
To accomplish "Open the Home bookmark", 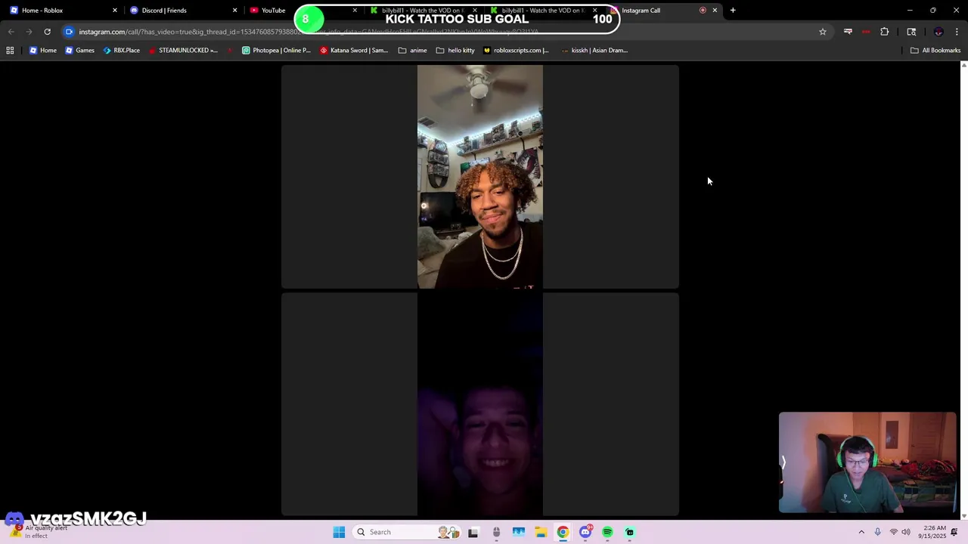I will 43,51.
